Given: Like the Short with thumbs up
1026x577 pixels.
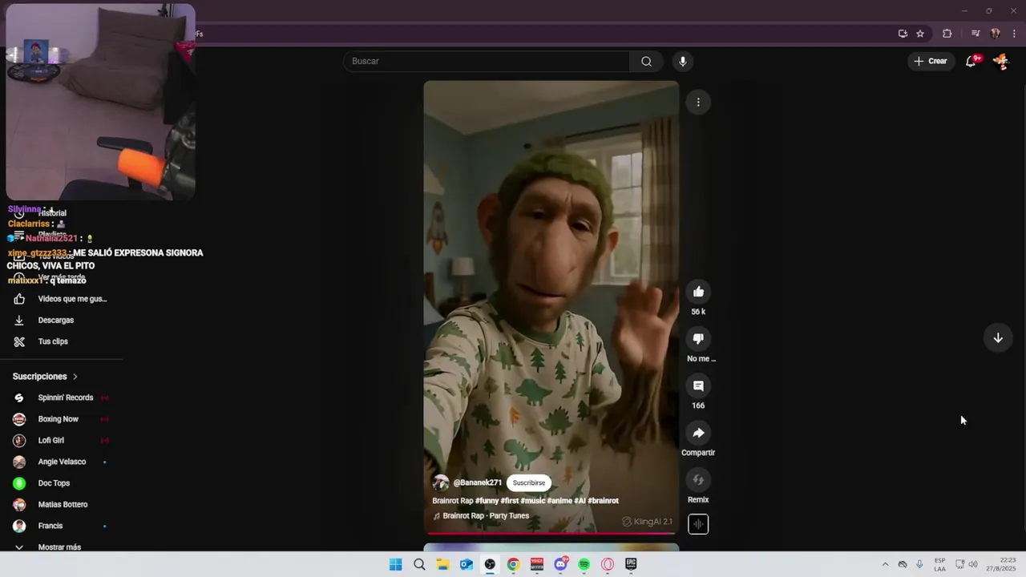Looking at the screenshot, I should coord(698,292).
